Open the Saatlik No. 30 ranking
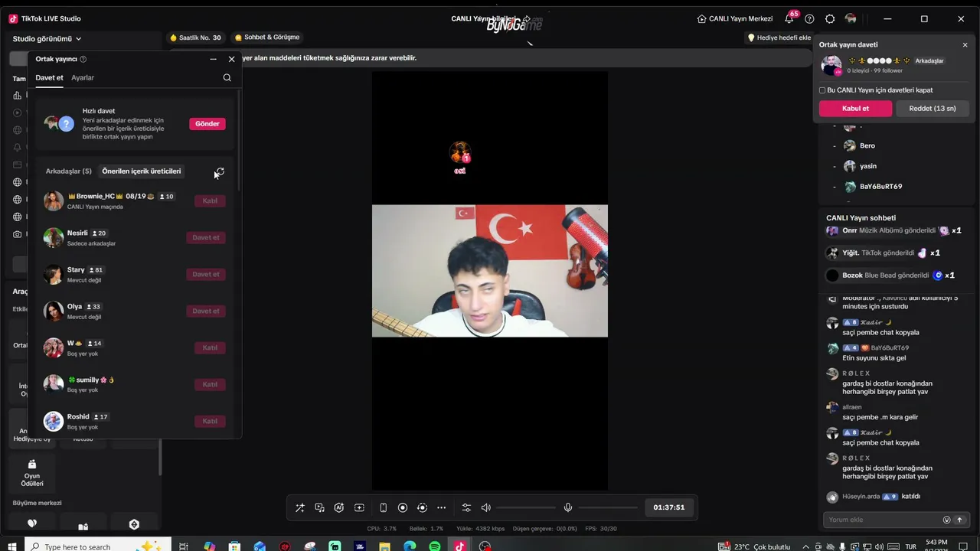 tap(195, 37)
